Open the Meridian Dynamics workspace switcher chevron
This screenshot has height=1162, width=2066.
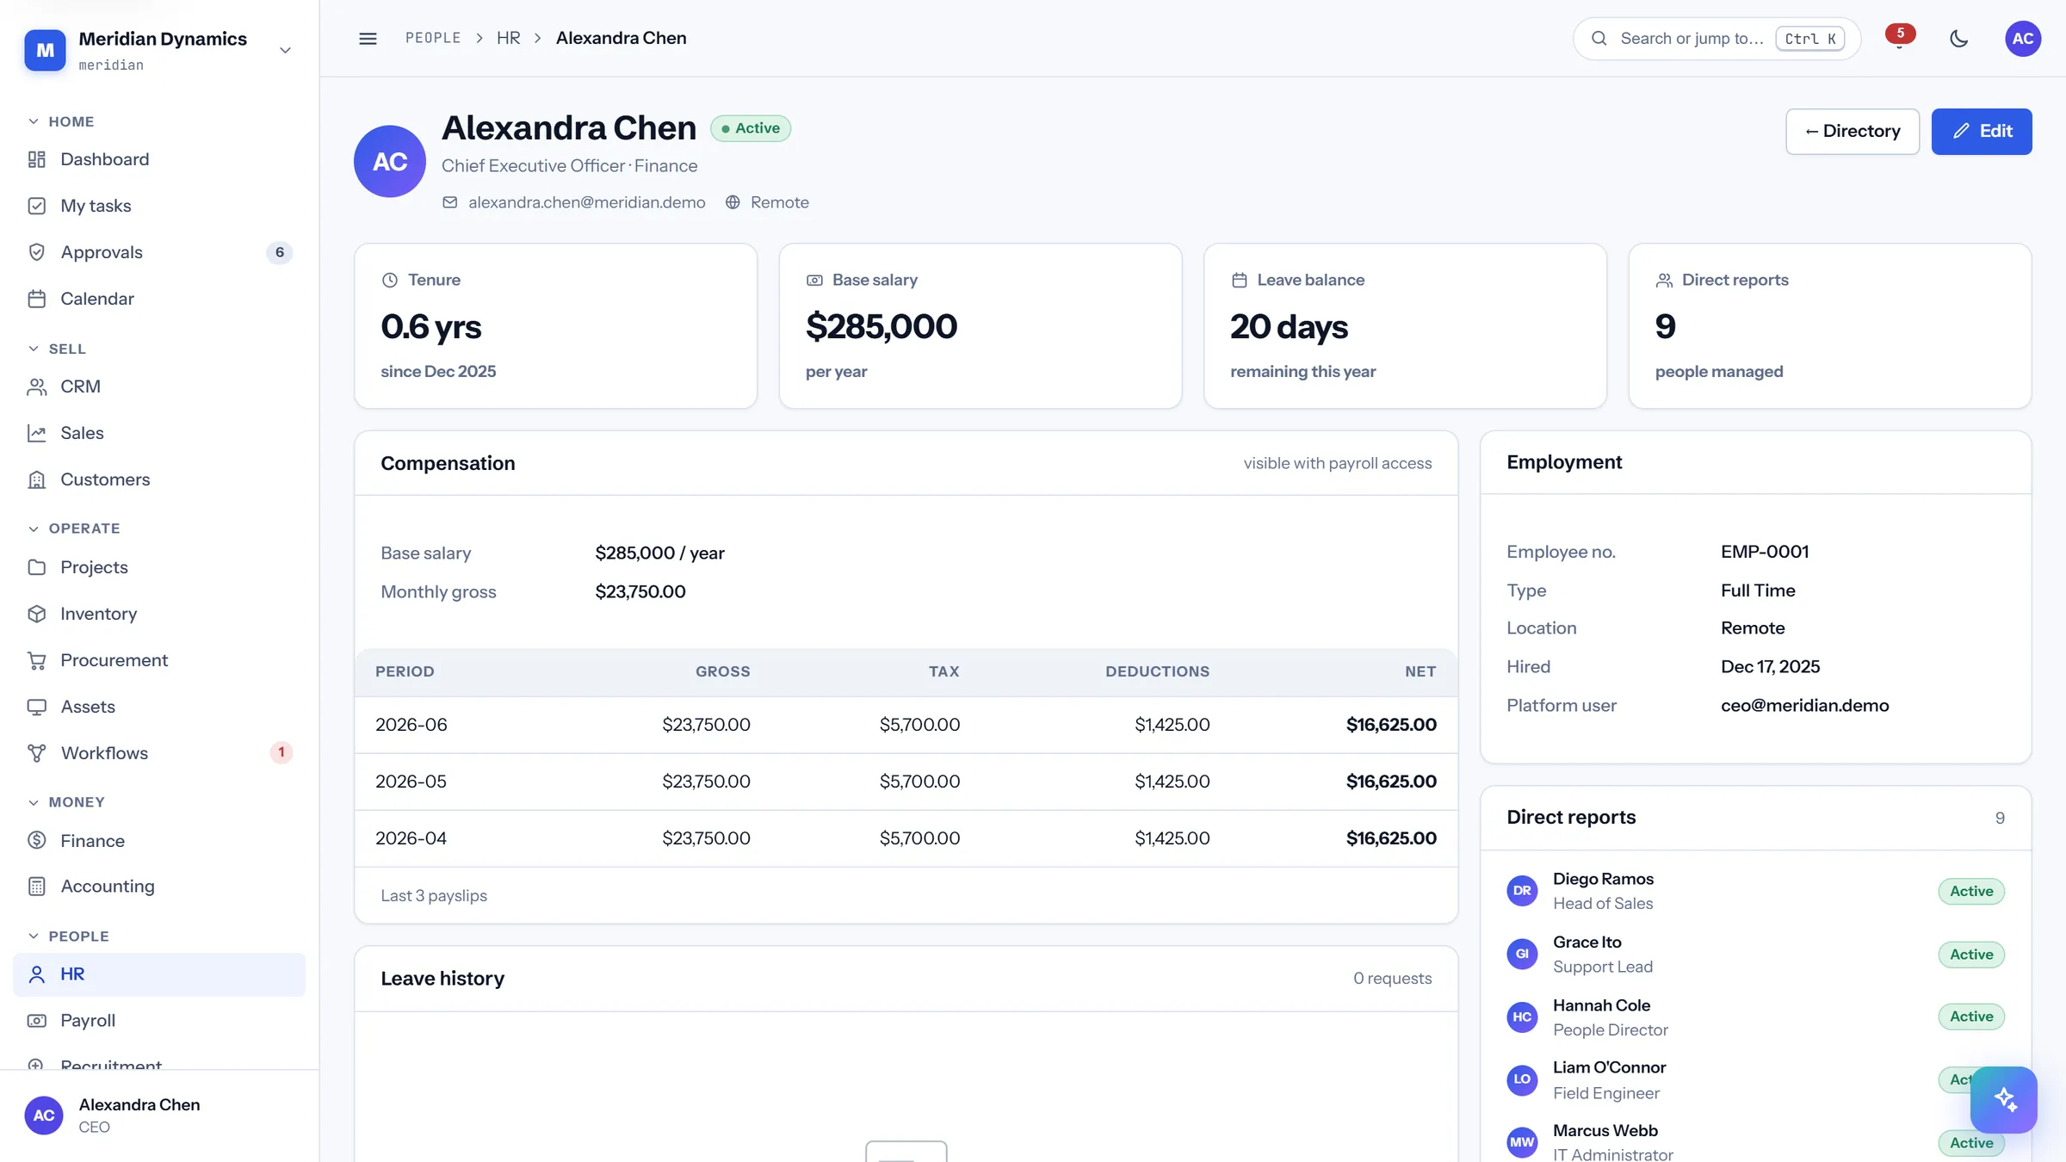point(285,50)
